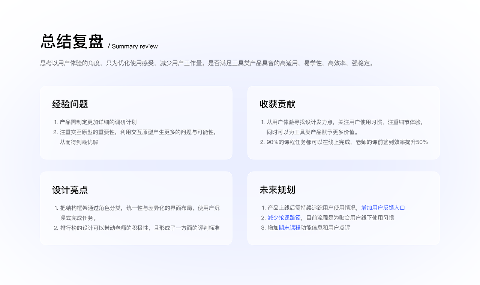Open the blue 期末课程 link
Screen dimensions: 480x285
coord(289,228)
